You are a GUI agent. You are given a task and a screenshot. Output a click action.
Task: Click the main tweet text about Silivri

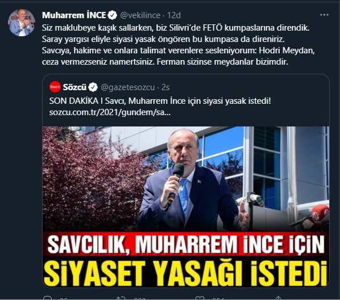pos(178,45)
